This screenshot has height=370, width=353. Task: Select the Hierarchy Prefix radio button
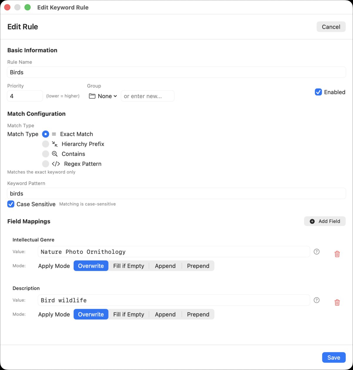click(46, 144)
